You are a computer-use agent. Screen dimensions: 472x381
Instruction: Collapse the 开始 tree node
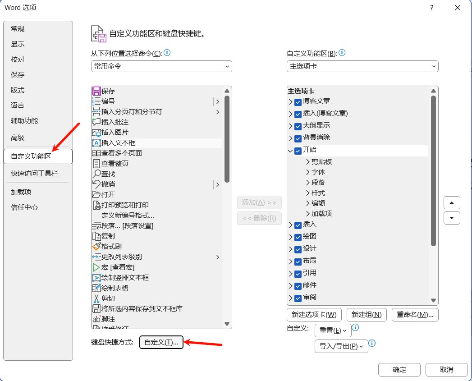click(290, 151)
